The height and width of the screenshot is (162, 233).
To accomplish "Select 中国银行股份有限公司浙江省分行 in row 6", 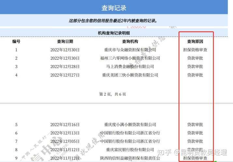I will tap(130, 133).
